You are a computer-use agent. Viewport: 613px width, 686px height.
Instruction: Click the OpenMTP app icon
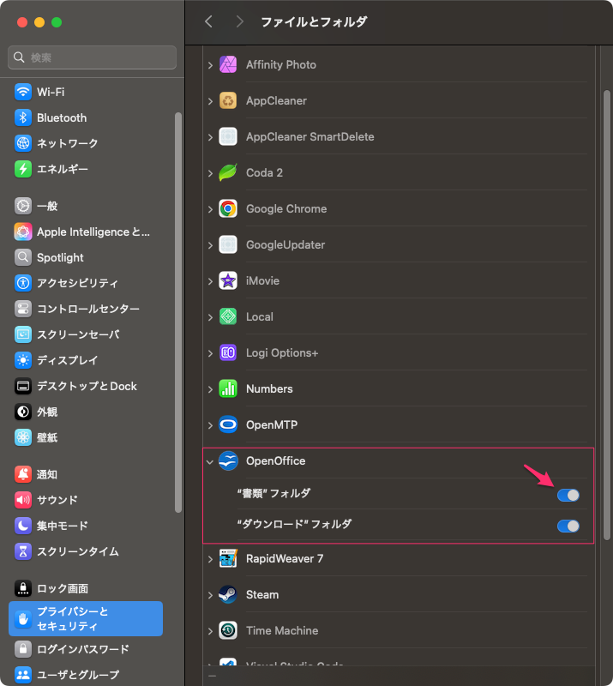tap(228, 424)
